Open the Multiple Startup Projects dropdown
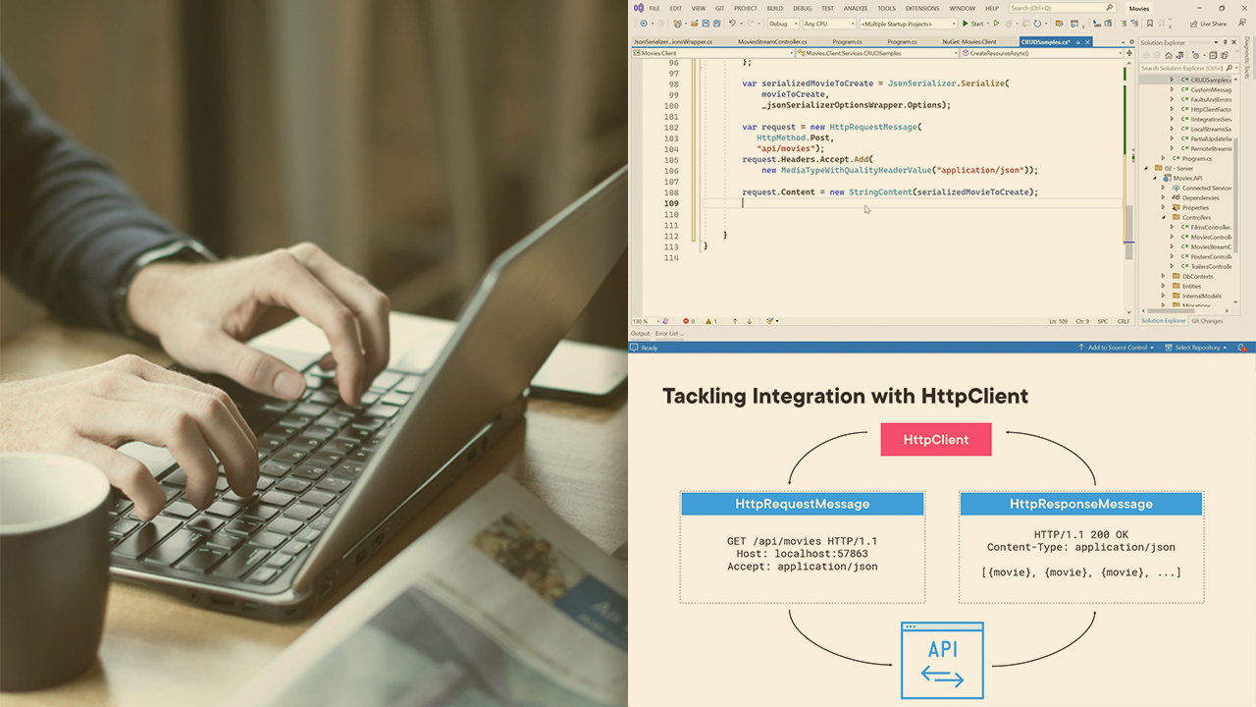This screenshot has height=707, width=1256. tap(908, 24)
